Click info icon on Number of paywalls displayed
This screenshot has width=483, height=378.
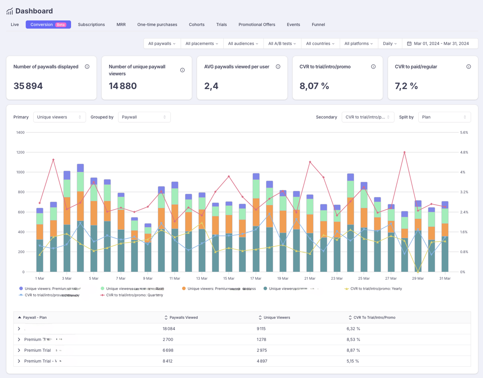87,67
